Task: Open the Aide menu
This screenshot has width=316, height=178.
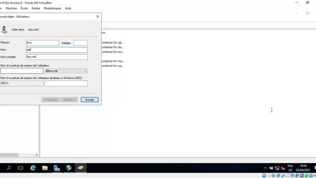Action: tap(68, 8)
